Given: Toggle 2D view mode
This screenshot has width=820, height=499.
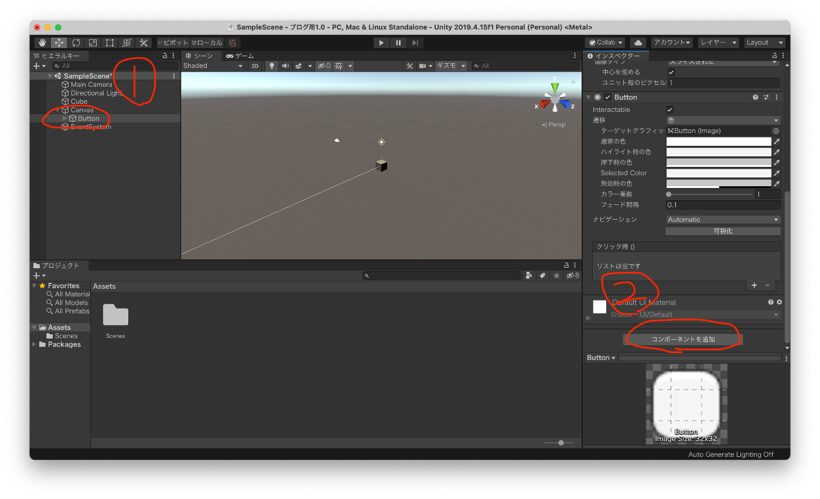Looking at the screenshot, I should click(x=255, y=66).
